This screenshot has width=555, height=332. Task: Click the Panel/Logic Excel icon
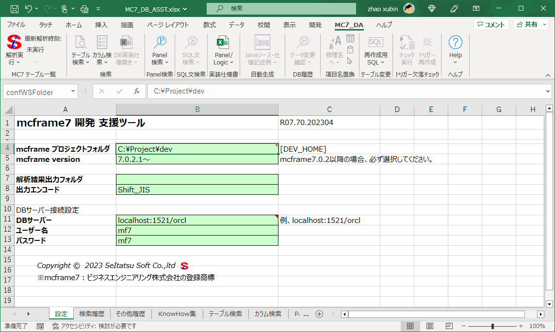(223, 43)
